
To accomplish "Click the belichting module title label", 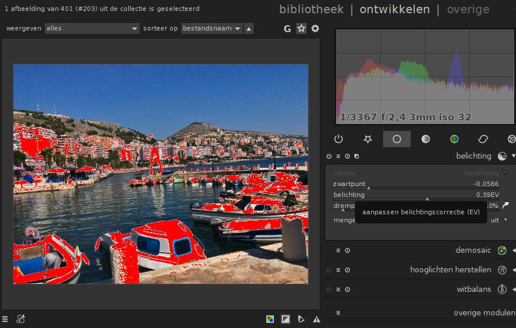I will (x=473, y=156).
